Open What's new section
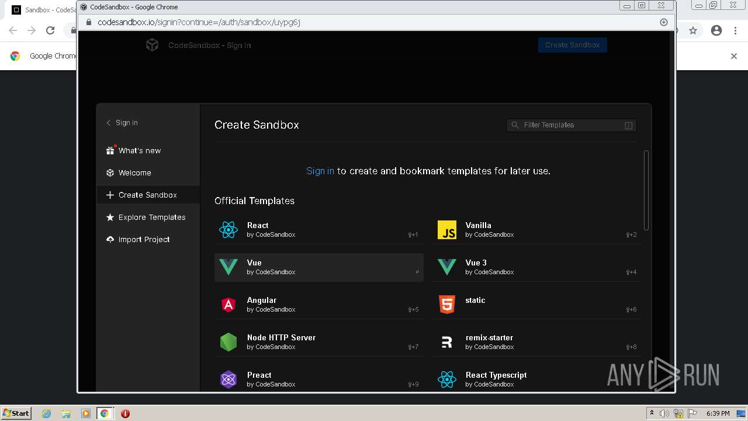Image resolution: width=748 pixels, height=421 pixels. pyautogui.click(x=148, y=150)
